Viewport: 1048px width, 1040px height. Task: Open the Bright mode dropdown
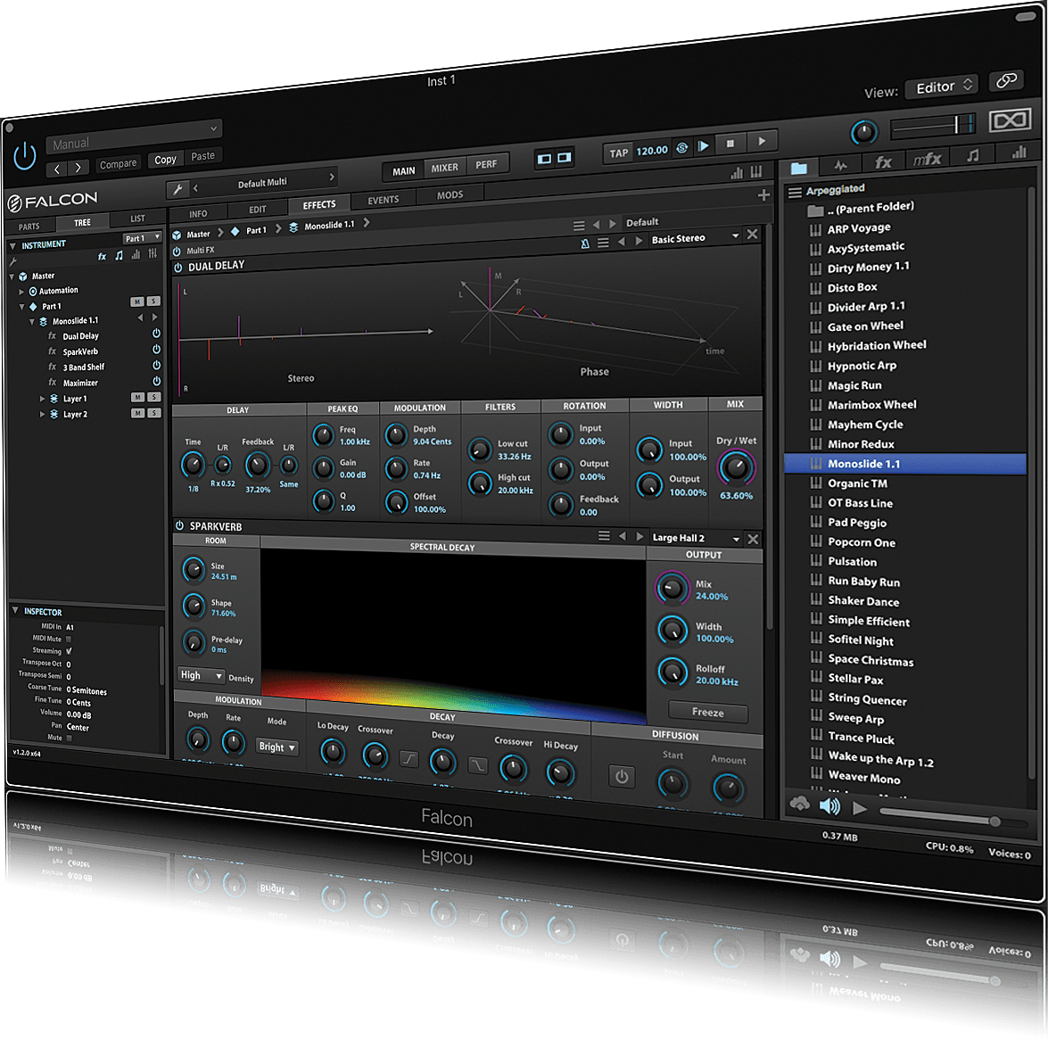(276, 747)
